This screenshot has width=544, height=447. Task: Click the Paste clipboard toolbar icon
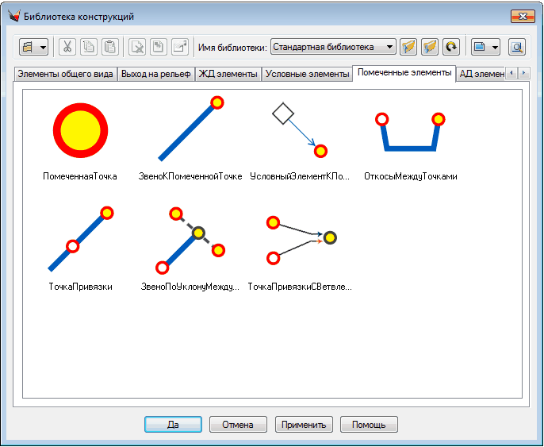click(110, 47)
